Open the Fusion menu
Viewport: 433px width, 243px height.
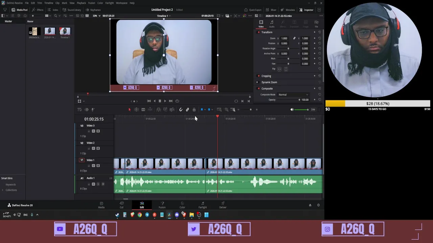point(92,3)
